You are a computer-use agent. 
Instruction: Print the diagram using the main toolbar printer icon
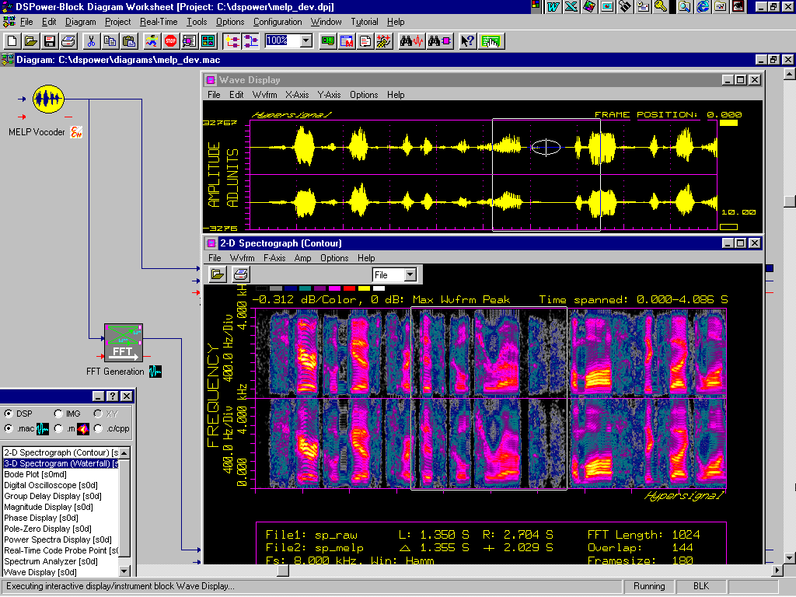tap(68, 41)
